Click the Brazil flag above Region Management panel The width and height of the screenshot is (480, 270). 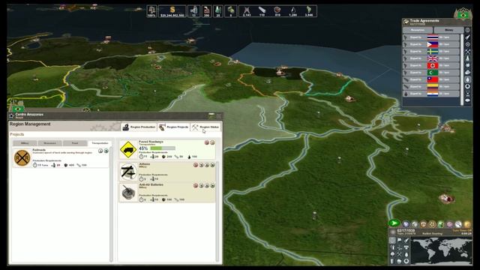point(18,109)
